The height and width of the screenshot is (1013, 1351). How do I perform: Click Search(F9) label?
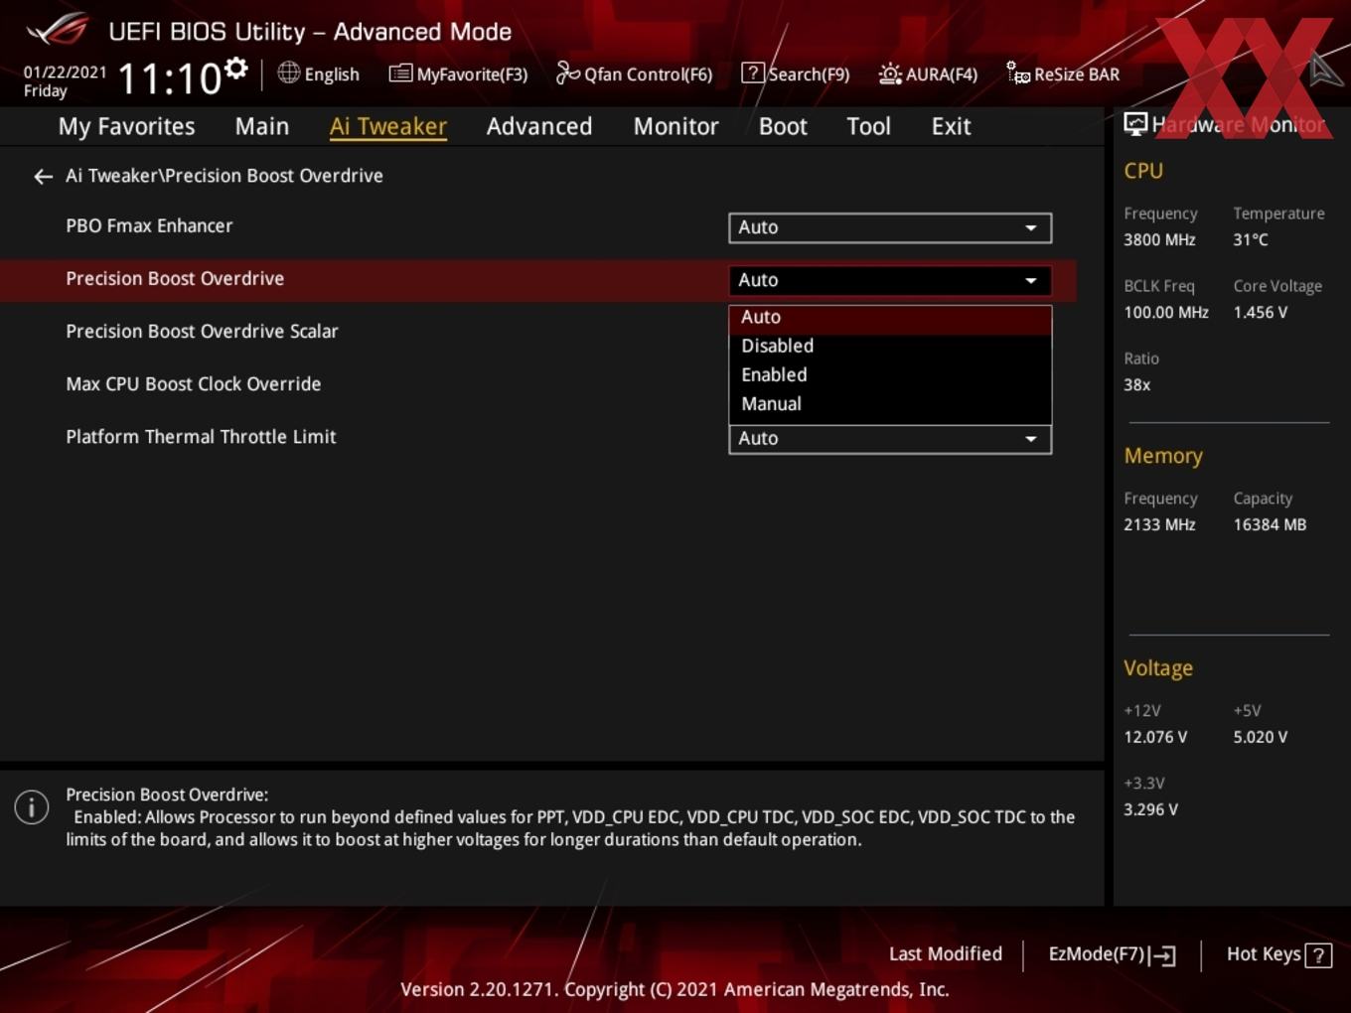pos(809,74)
